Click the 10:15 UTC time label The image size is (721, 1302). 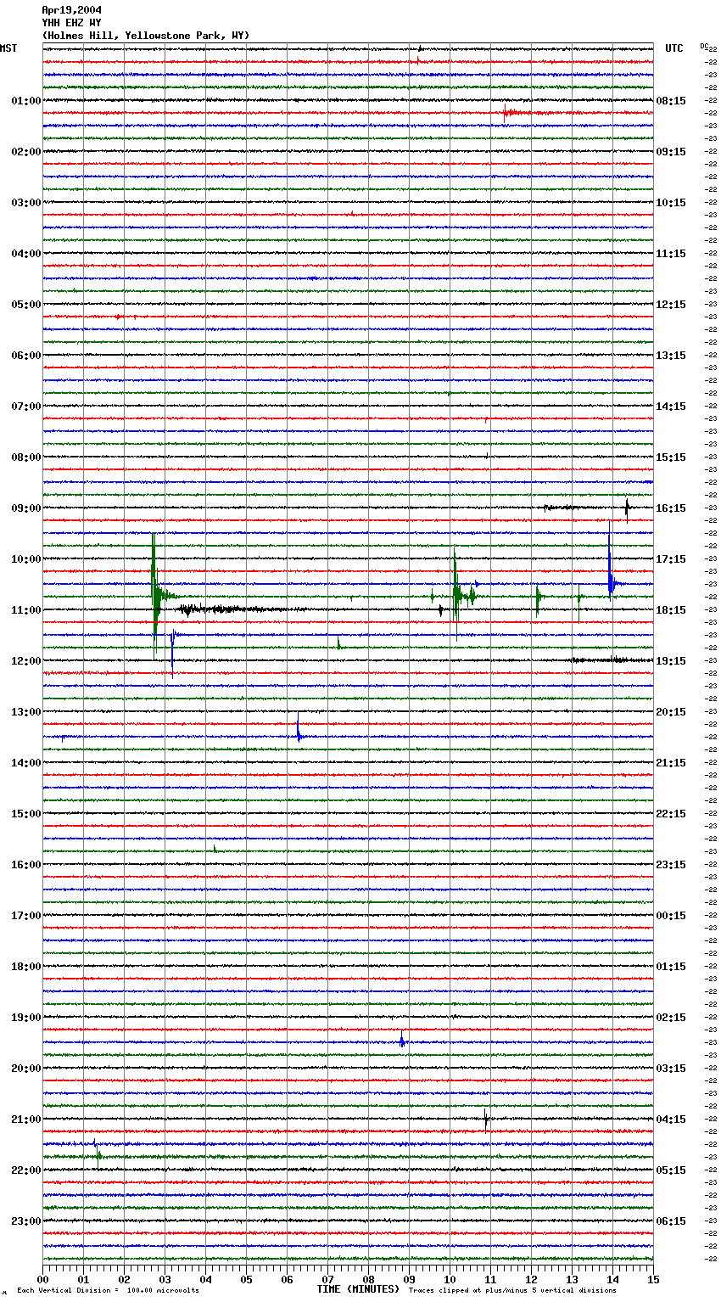click(x=671, y=203)
